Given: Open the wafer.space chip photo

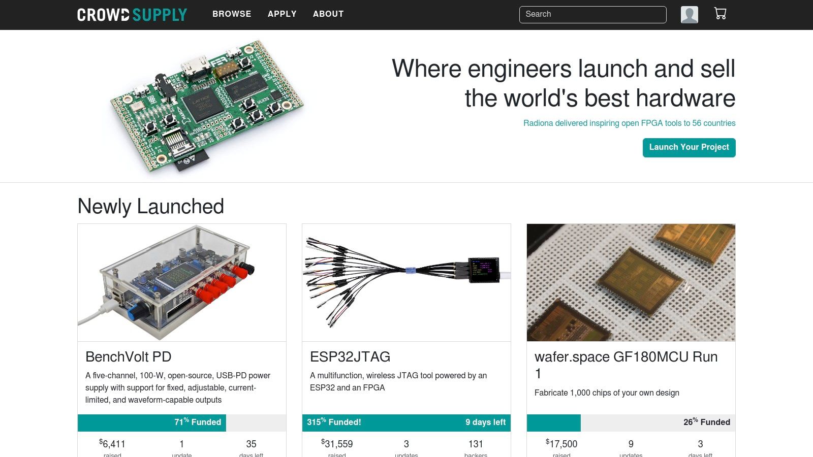Looking at the screenshot, I should [631, 282].
